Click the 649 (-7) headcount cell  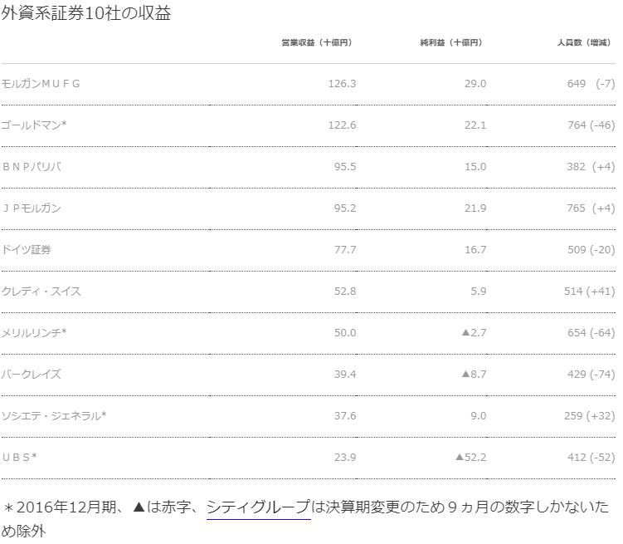(x=591, y=84)
